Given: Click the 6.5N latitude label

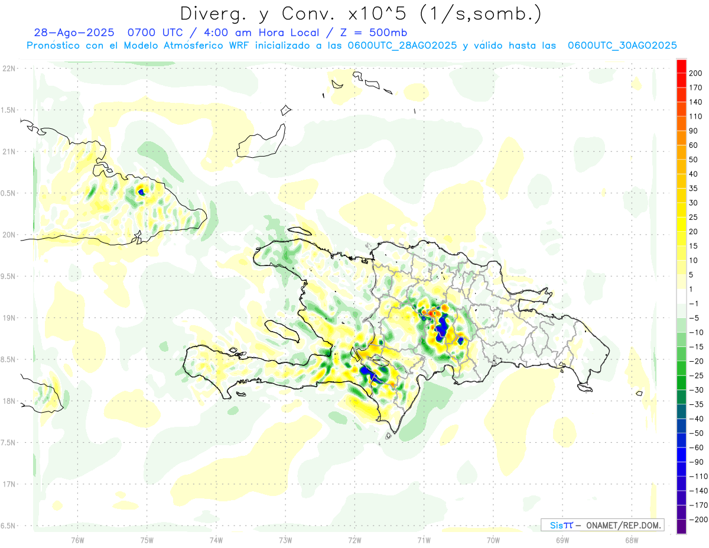Looking at the screenshot, I should (8, 526).
